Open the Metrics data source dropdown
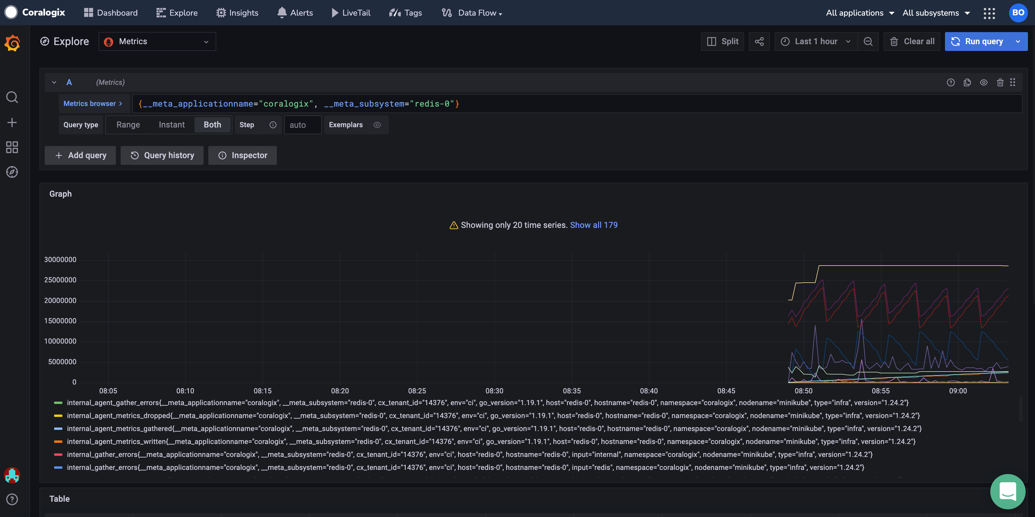 (157, 42)
